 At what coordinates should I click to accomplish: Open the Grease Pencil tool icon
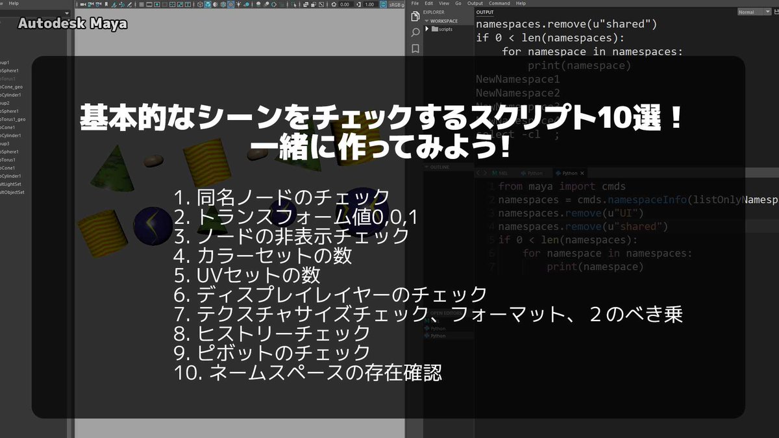[x=129, y=5]
